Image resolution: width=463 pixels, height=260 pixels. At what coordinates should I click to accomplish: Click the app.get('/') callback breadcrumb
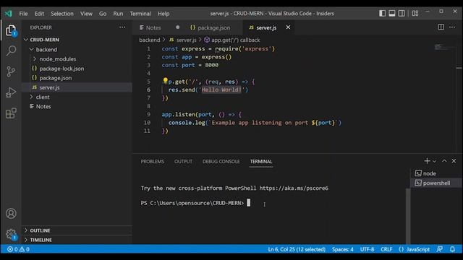[x=232, y=40]
